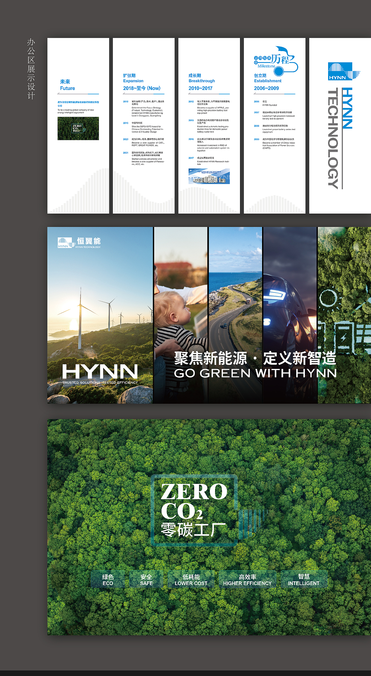Click the date range 2010~2017
Viewport: 371px width, 676px height.
pos(201,88)
